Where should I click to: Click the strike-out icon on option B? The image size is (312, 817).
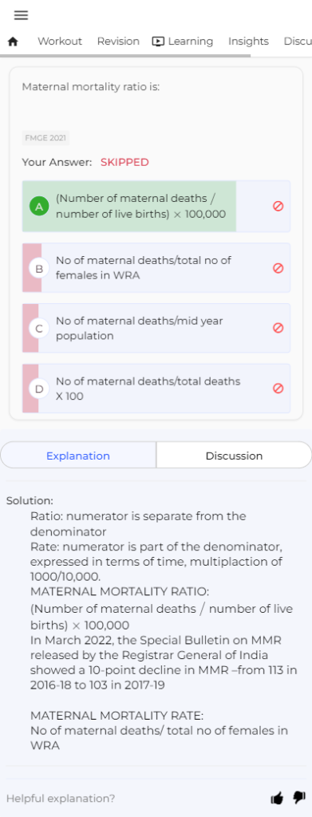[x=278, y=268]
